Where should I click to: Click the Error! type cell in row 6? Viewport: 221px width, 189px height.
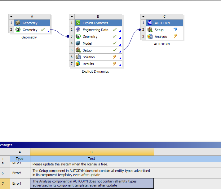[20, 173]
